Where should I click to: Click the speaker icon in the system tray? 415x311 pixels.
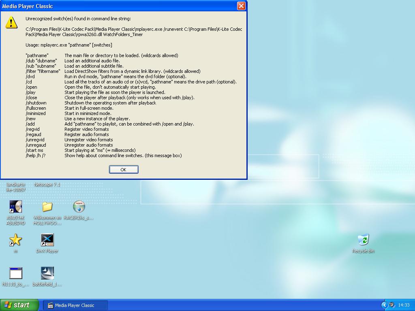coord(392,305)
